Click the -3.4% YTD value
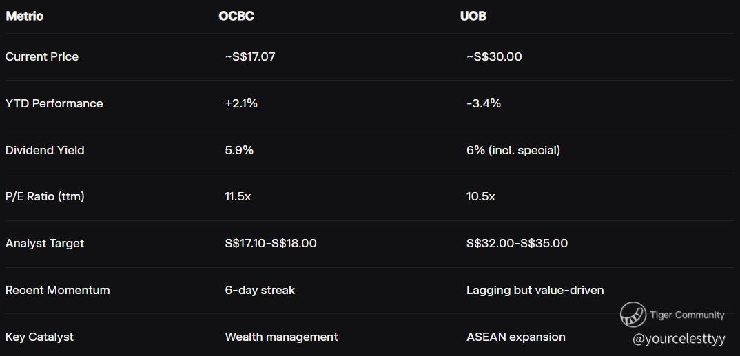 click(x=483, y=103)
